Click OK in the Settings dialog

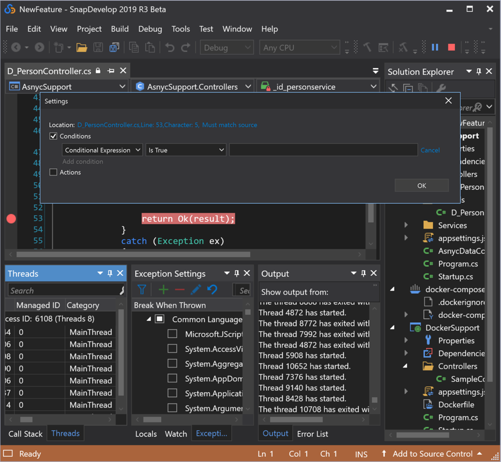coord(421,185)
